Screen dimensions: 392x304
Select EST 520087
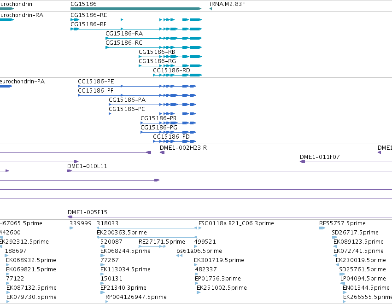coord(111,242)
